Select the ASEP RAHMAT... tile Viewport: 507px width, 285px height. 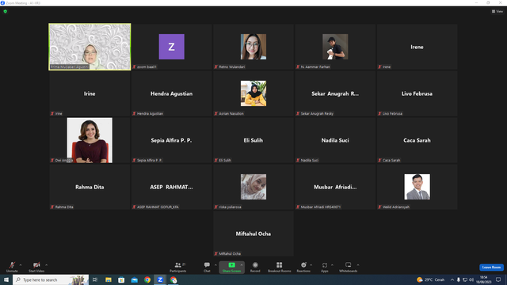171,187
